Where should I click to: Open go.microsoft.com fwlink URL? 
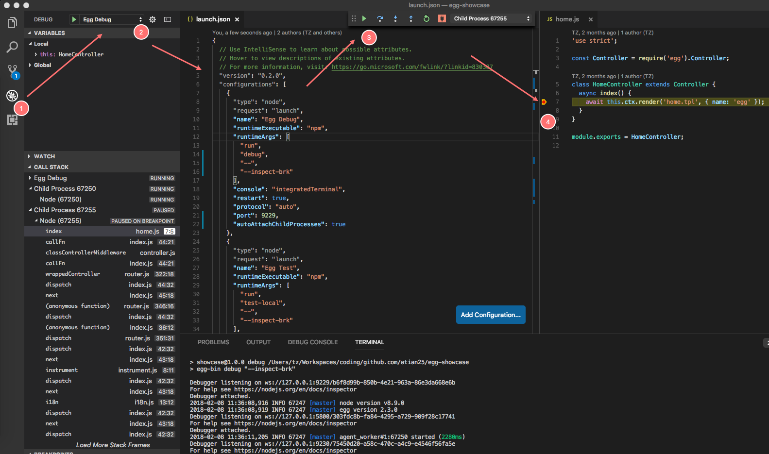(x=412, y=67)
